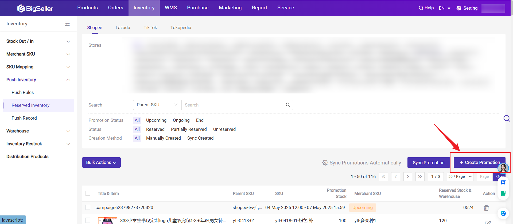Viewport: 513px width, 224px height.
Task: Filter Promotion Status by Upcoming
Action: click(156, 120)
